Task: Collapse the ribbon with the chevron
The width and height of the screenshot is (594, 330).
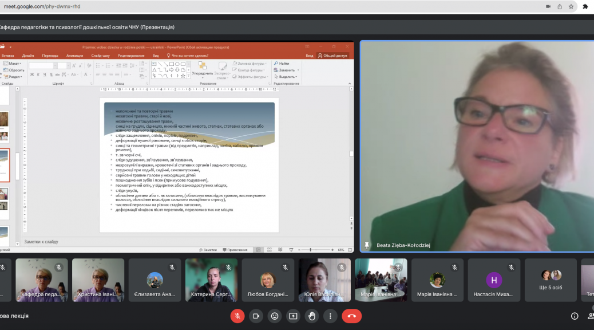Action: [x=349, y=84]
